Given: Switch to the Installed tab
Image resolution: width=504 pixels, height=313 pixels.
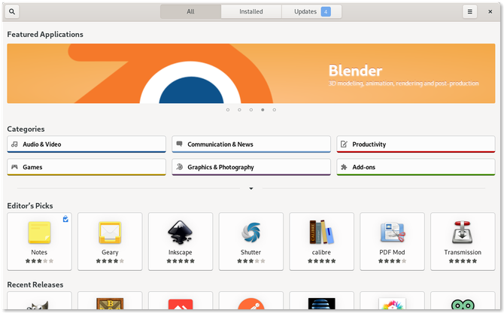Looking at the screenshot, I should click(x=251, y=11).
